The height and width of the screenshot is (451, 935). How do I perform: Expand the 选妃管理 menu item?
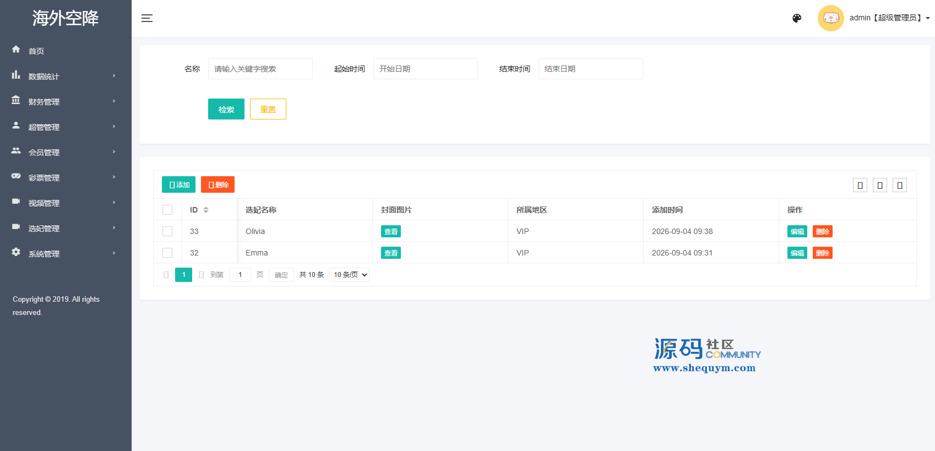66,228
